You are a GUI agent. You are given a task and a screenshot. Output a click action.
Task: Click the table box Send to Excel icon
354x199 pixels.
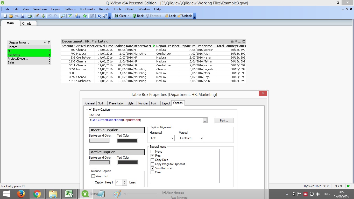(x=236, y=41)
